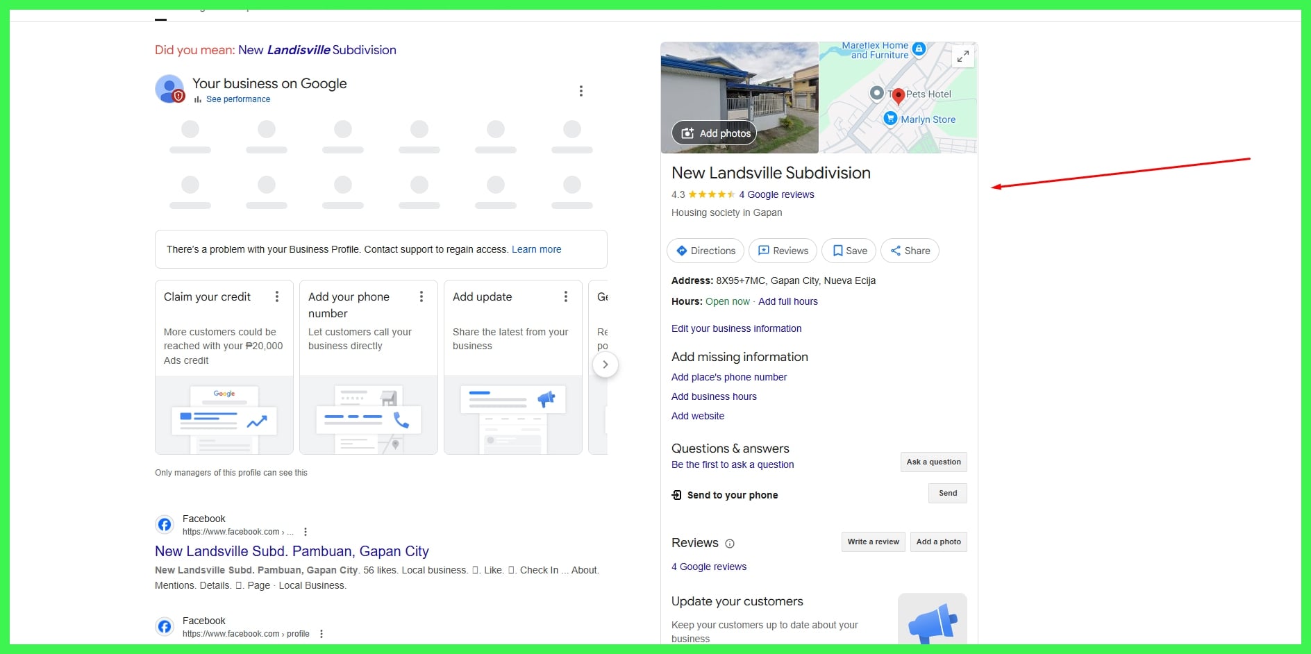Click the Facebook icon on the first result
Viewport: 1311px width, 654px height.
pos(165,524)
